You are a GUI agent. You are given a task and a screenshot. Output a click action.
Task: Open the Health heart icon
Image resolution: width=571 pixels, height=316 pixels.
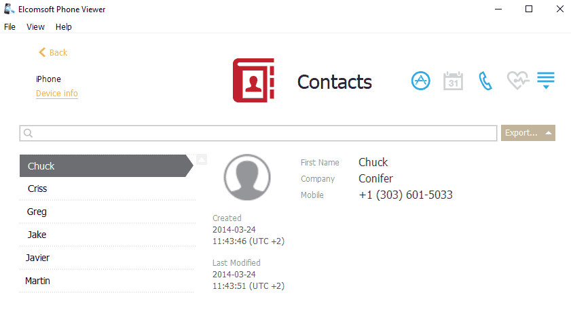point(518,81)
